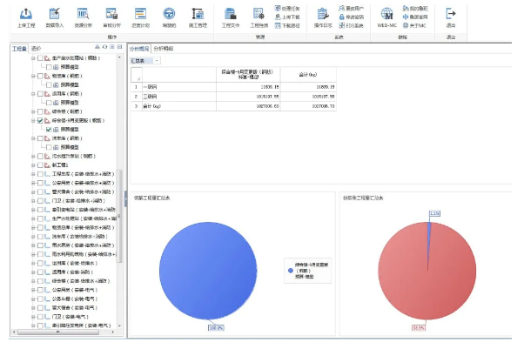Click the refresh icon in tree panel header
This screenshot has width=524, height=349.
[104, 47]
